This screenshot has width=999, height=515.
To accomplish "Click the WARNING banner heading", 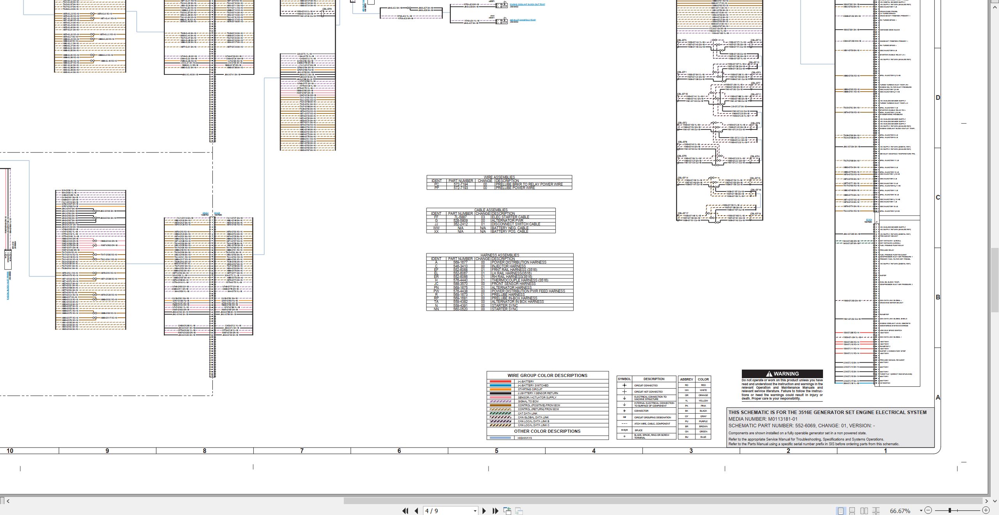I will (x=782, y=373).
